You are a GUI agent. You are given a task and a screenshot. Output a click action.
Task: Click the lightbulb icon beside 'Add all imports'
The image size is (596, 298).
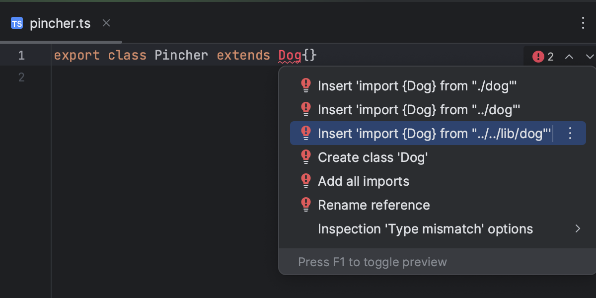click(305, 181)
